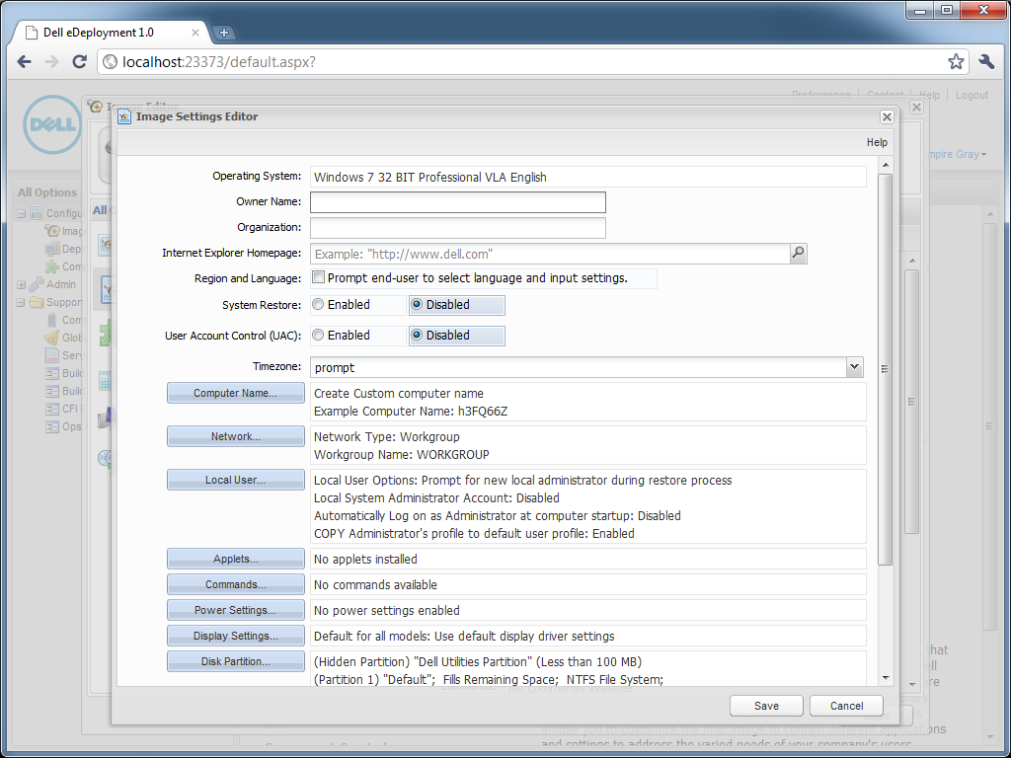The height and width of the screenshot is (758, 1011).
Task: Select the Glob... item icon in the tree
Action: pyautogui.click(x=52, y=338)
